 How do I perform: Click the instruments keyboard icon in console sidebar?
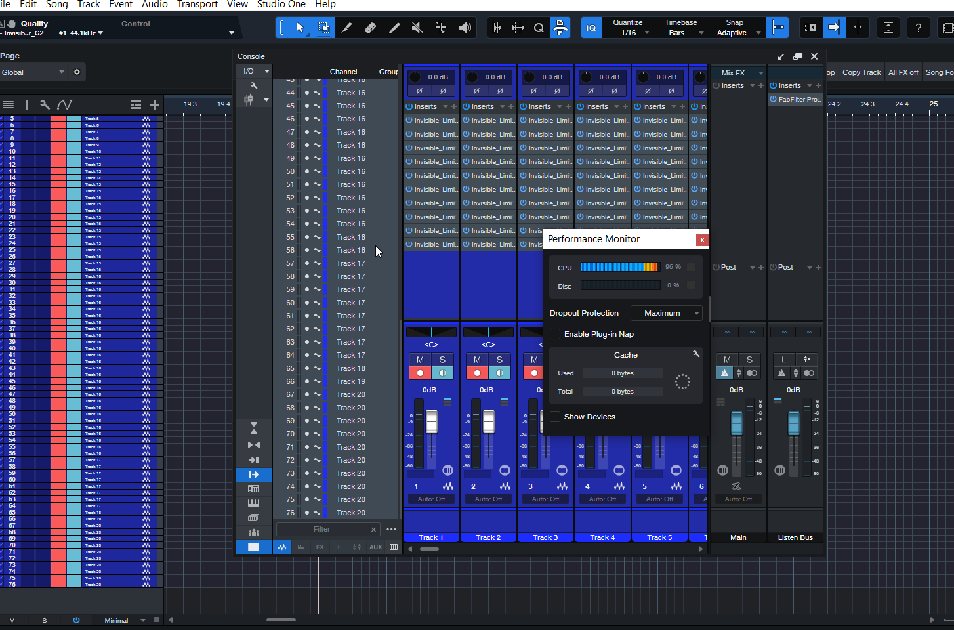(254, 503)
